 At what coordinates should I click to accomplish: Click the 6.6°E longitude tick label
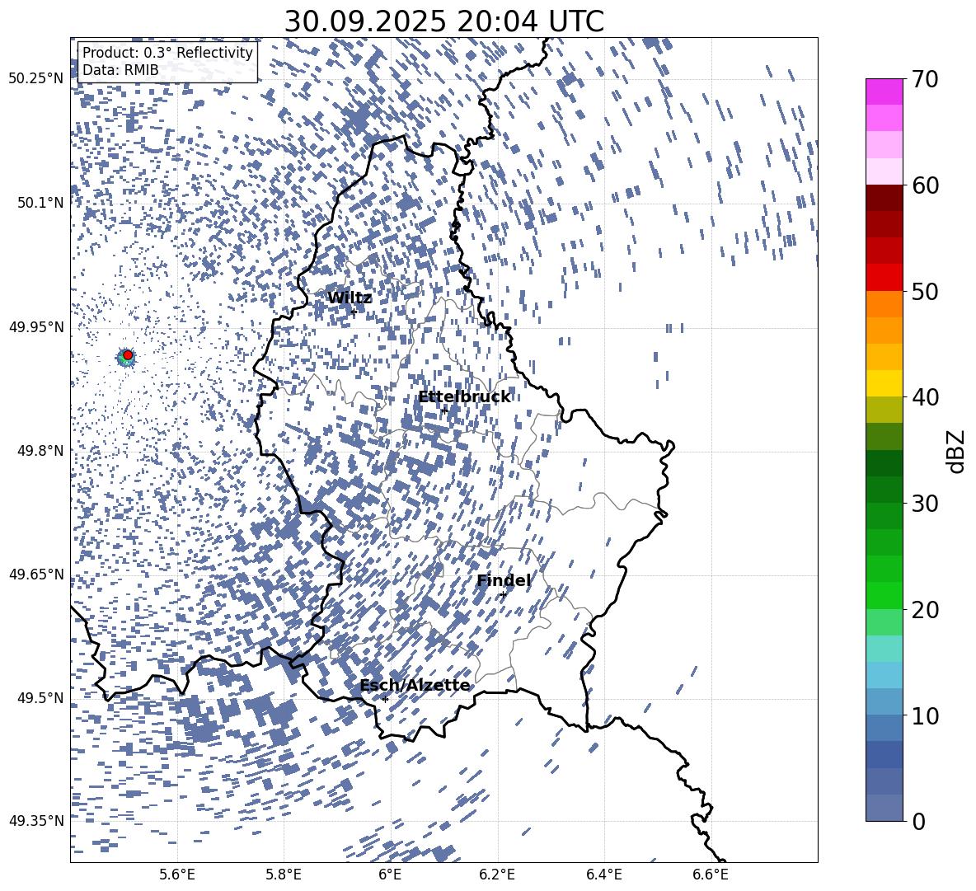(711, 875)
